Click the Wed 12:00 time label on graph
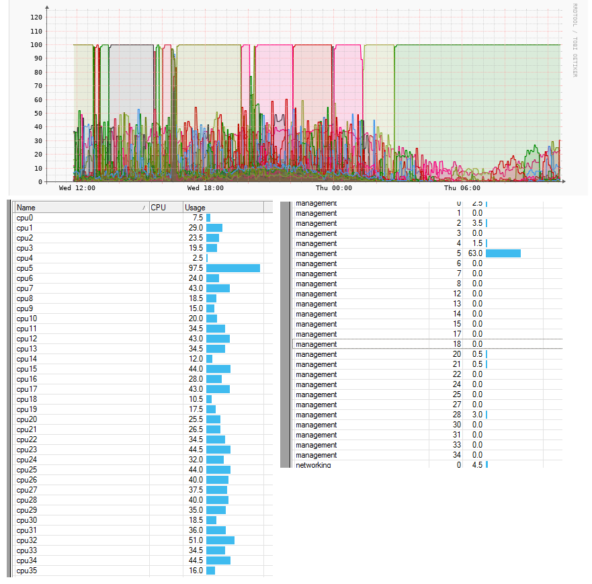The width and height of the screenshot is (592, 584). [x=77, y=188]
